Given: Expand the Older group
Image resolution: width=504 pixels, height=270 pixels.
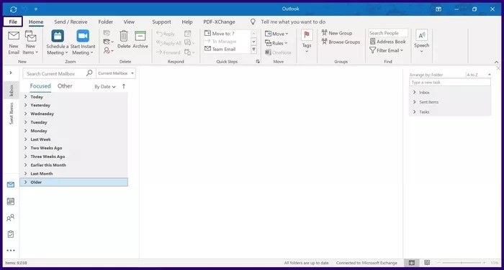Looking at the screenshot, I should (x=26, y=182).
